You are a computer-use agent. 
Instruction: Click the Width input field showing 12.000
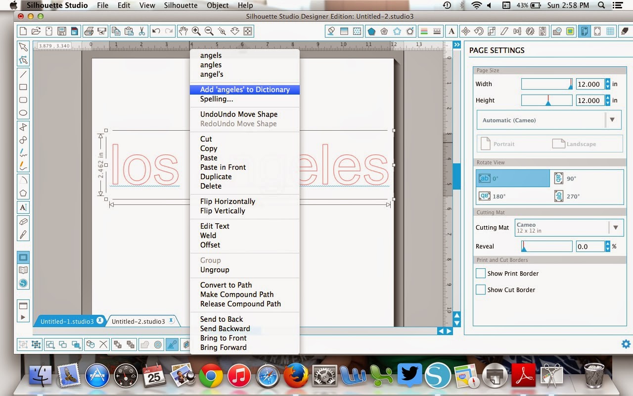(589, 84)
